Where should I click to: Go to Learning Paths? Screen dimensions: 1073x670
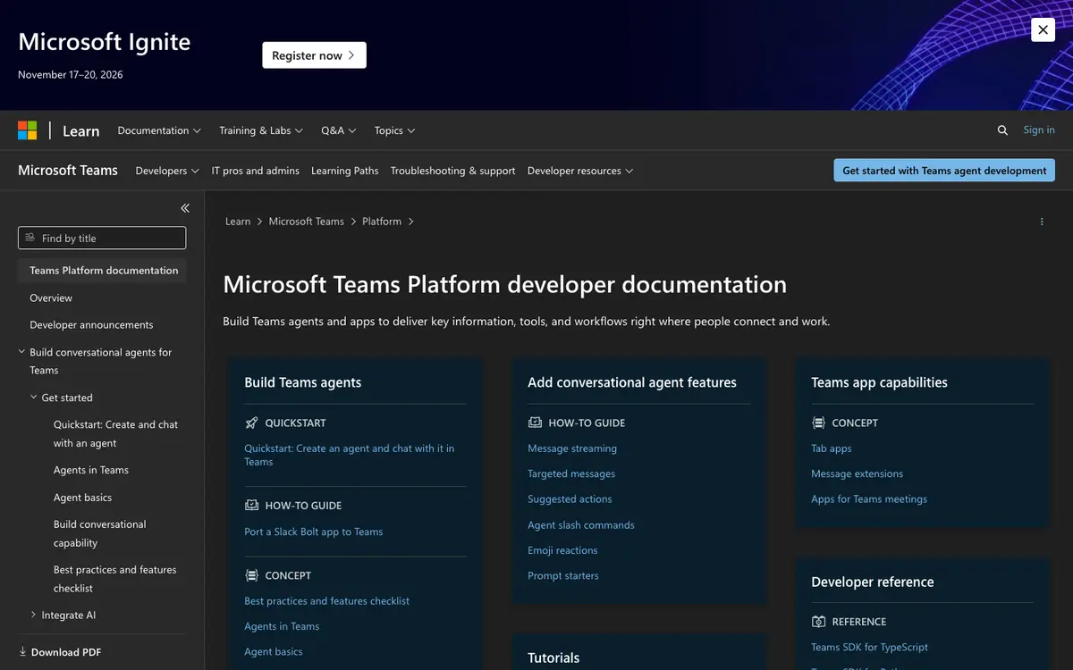345,171
